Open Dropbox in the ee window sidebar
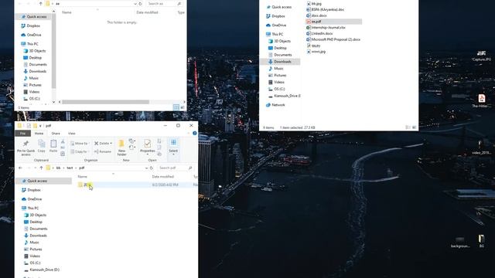495x278 pixels. [31, 25]
